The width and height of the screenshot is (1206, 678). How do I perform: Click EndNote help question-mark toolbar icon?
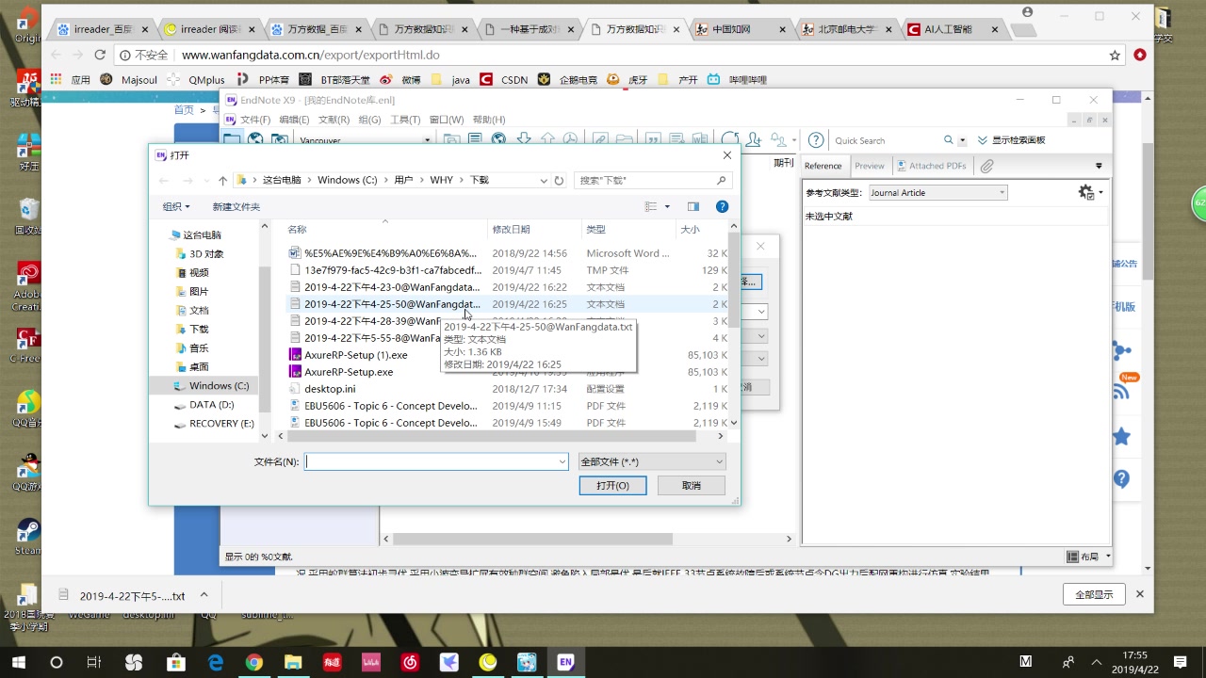point(816,140)
